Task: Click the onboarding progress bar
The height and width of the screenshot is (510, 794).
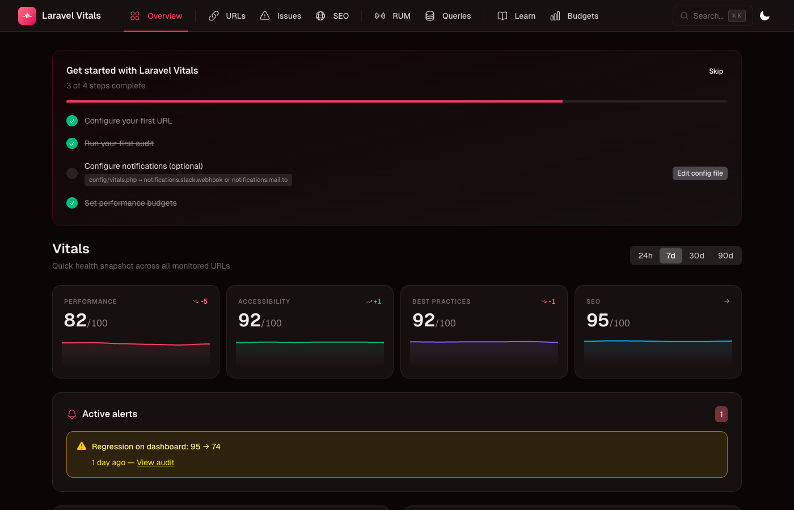Action: point(397,101)
